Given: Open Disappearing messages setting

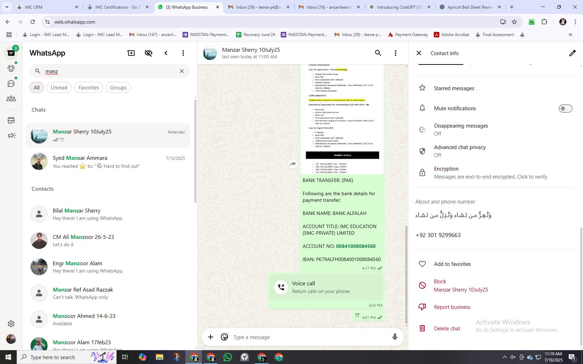Looking at the screenshot, I should coord(494,130).
